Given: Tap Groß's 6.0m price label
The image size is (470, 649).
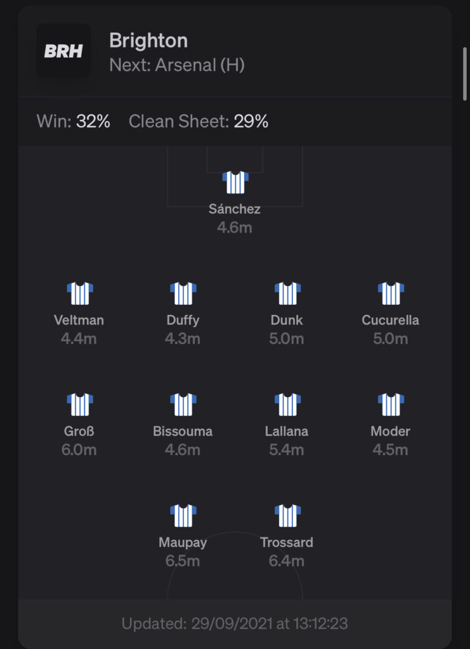Looking at the screenshot, I should [x=79, y=449].
